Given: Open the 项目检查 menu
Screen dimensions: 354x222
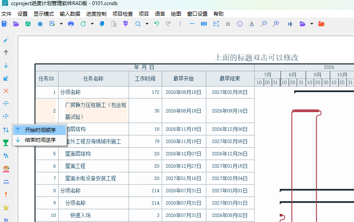Looking at the screenshot, I should pos(123,14).
